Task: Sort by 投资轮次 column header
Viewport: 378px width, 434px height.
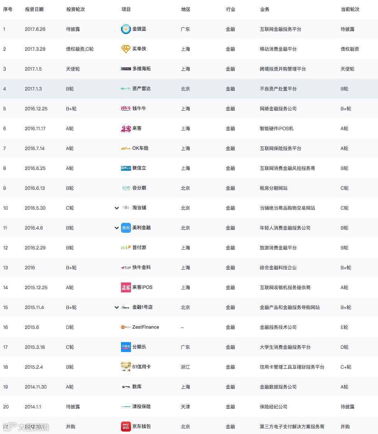Action: pos(75,9)
